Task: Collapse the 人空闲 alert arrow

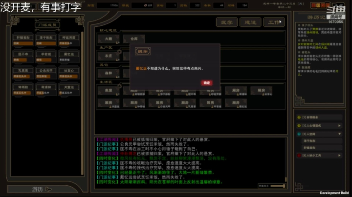Action: (x=339, y=134)
